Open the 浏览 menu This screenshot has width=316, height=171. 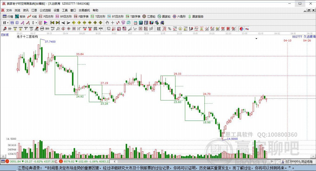17,10
